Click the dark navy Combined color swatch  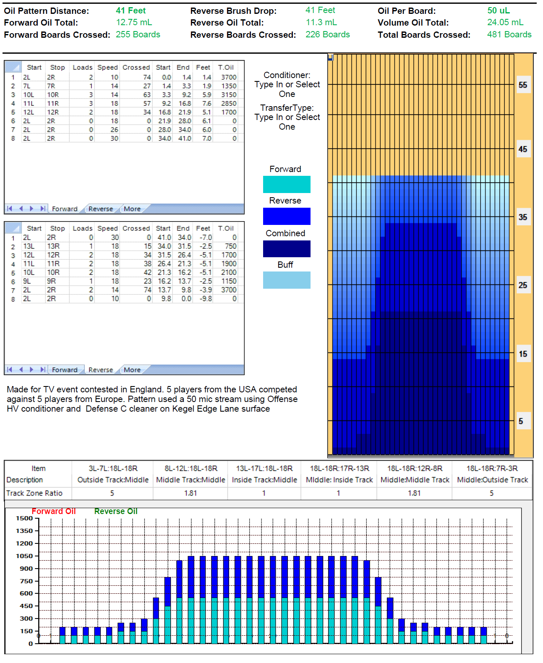pos(287,249)
